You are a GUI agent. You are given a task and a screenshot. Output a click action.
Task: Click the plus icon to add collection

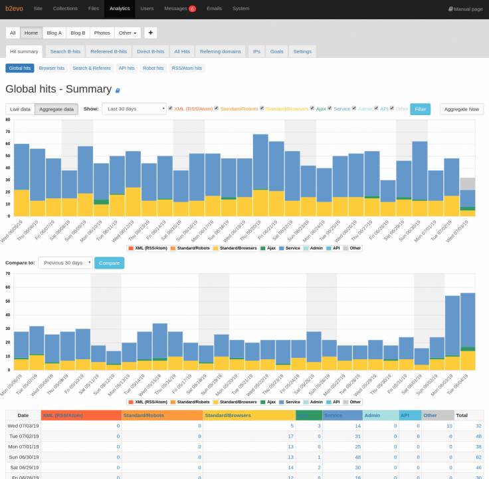[x=150, y=33]
